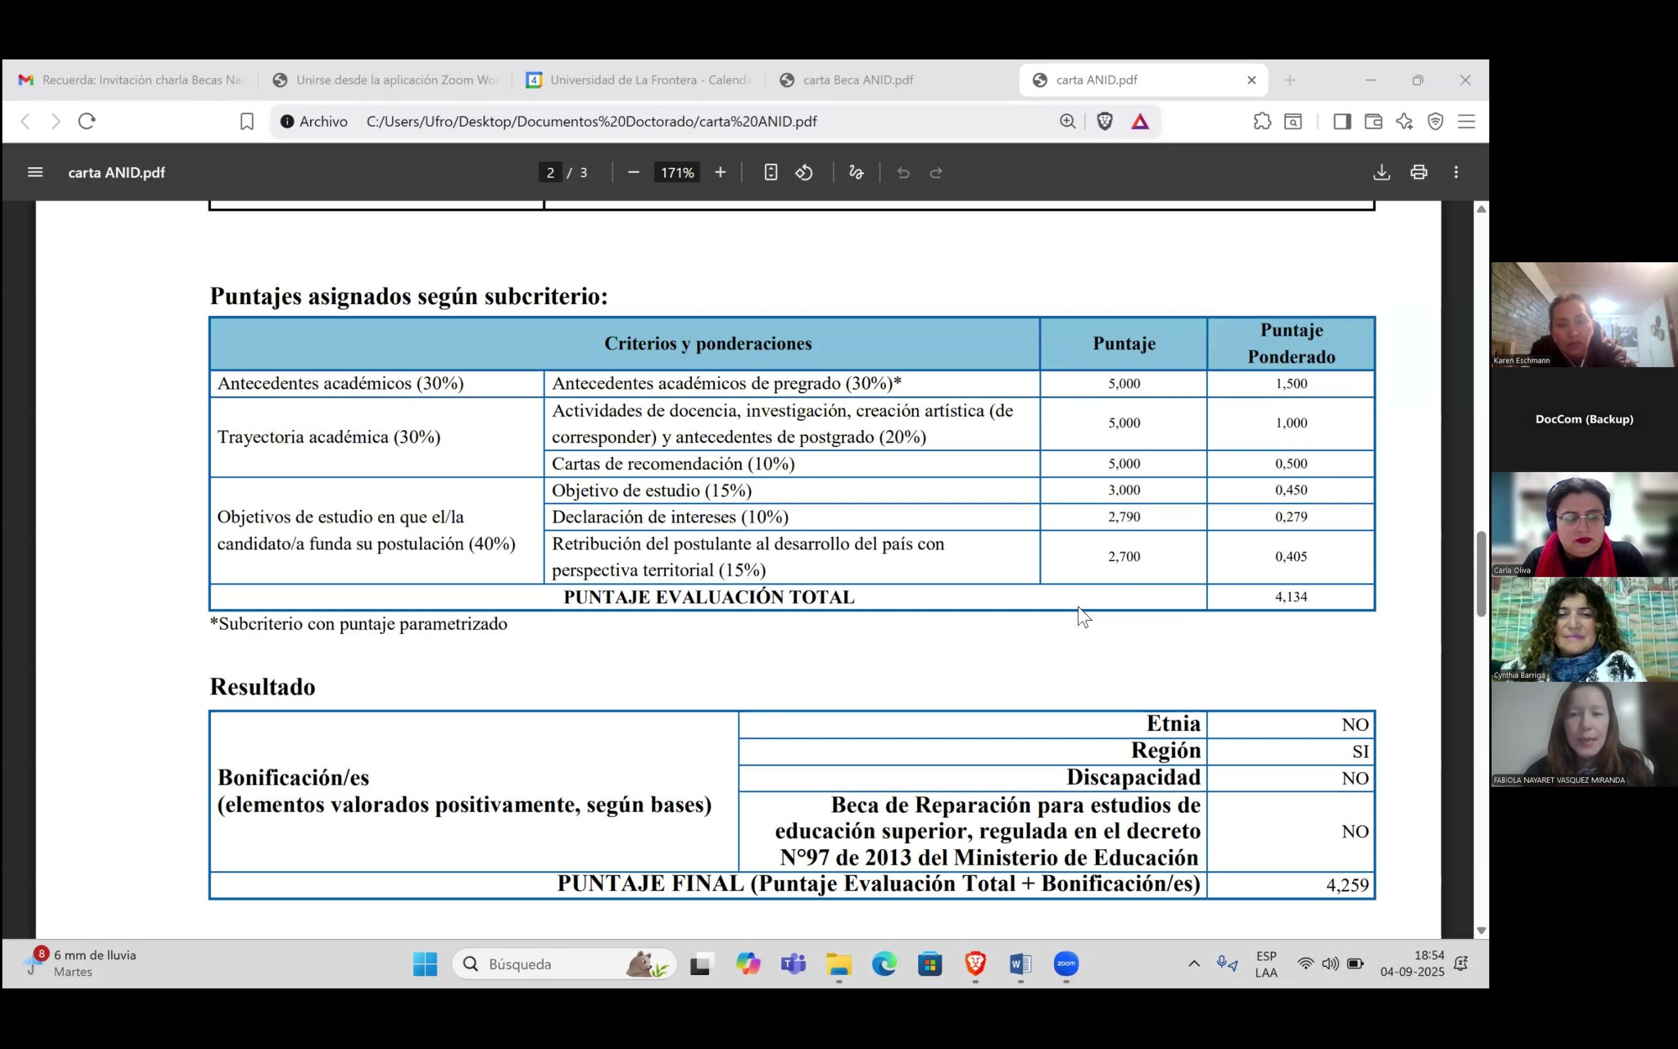Image resolution: width=1678 pixels, height=1049 pixels.
Task: Bookmark this page
Action: tap(247, 121)
